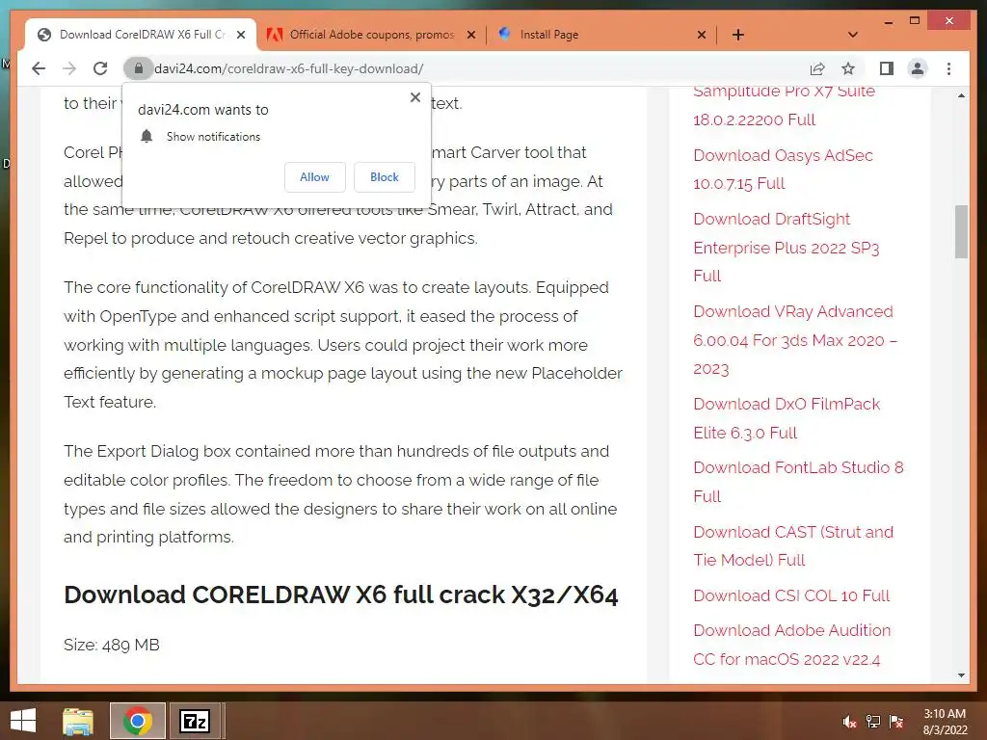Reload the page with the refresh icon
This screenshot has height=740, width=987.
100,68
